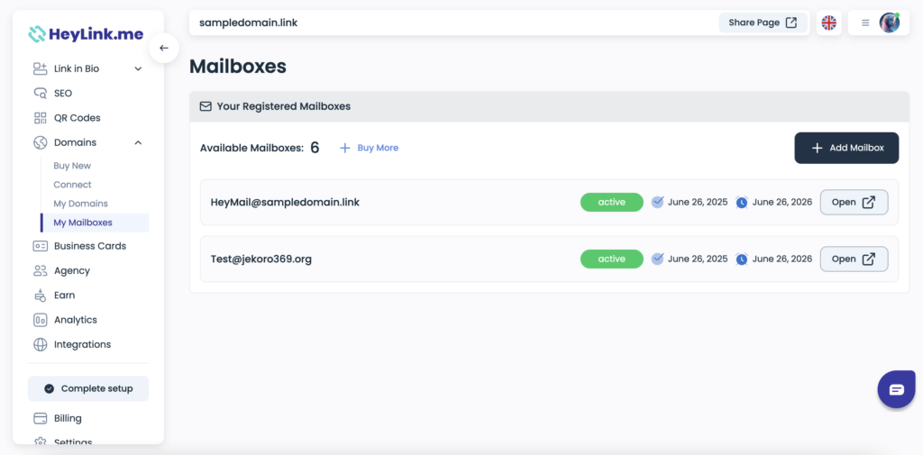923x455 pixels.
Task: Open the HeyMail@sampledomain.link mailbox
Action: tap(854, 202)
